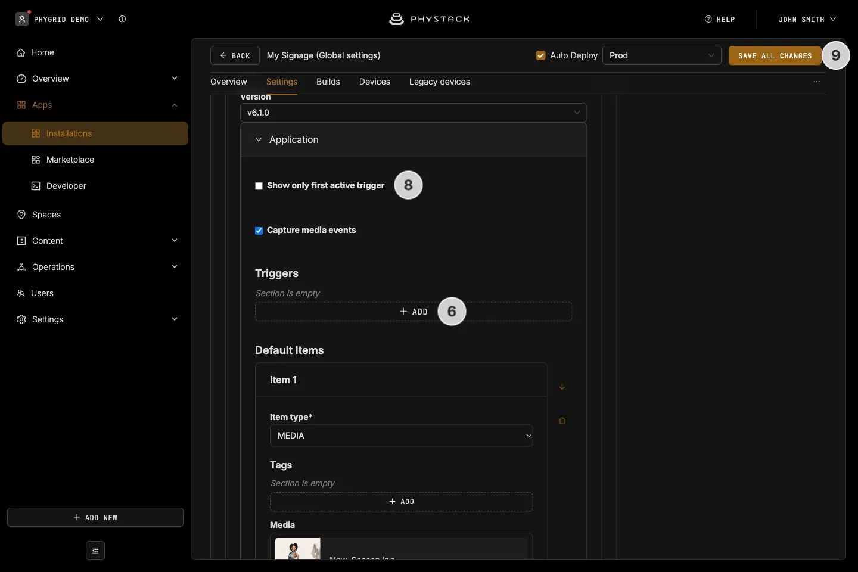Click the Phygrid Demo account avatar icon
Screen dimensions: 858x572
coord(22,19)
